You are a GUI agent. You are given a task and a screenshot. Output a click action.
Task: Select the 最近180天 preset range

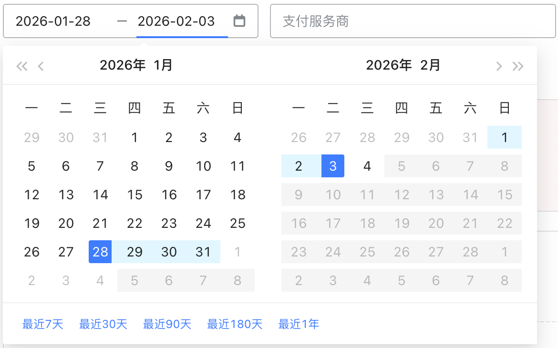[x=235, y=325]
